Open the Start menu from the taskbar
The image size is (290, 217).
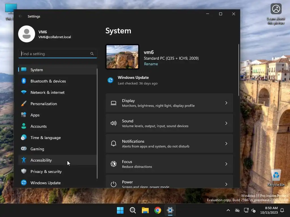tap(120, 210)
